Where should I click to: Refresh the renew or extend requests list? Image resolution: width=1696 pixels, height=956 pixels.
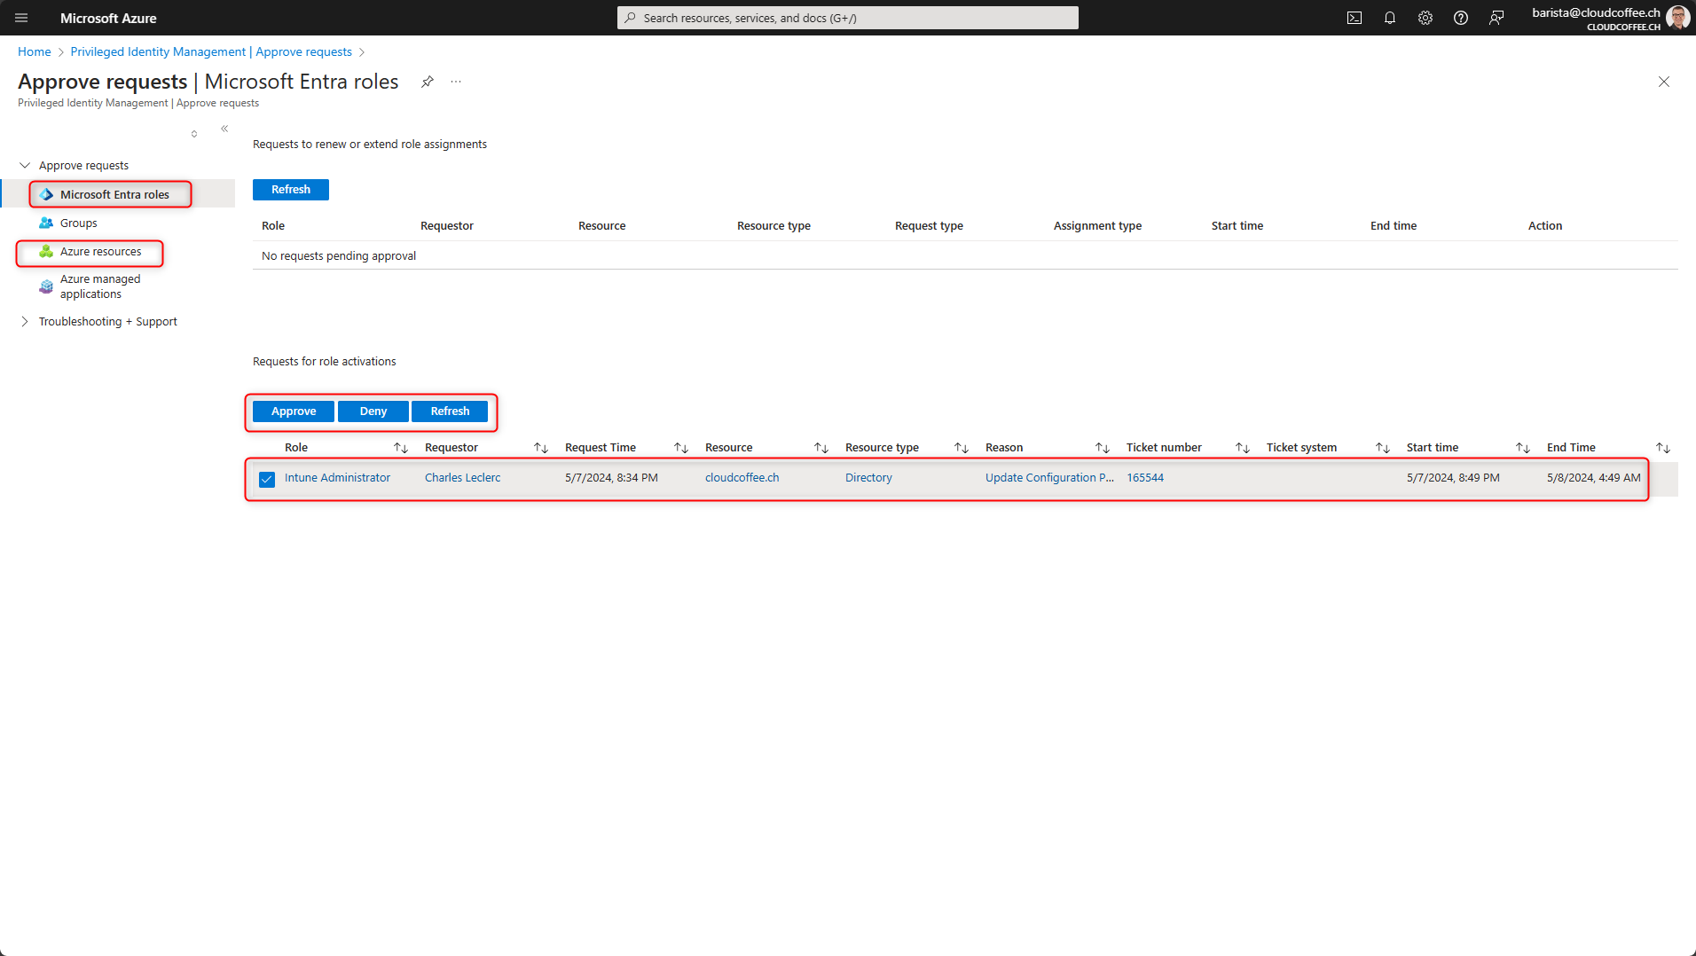(291, 190)
